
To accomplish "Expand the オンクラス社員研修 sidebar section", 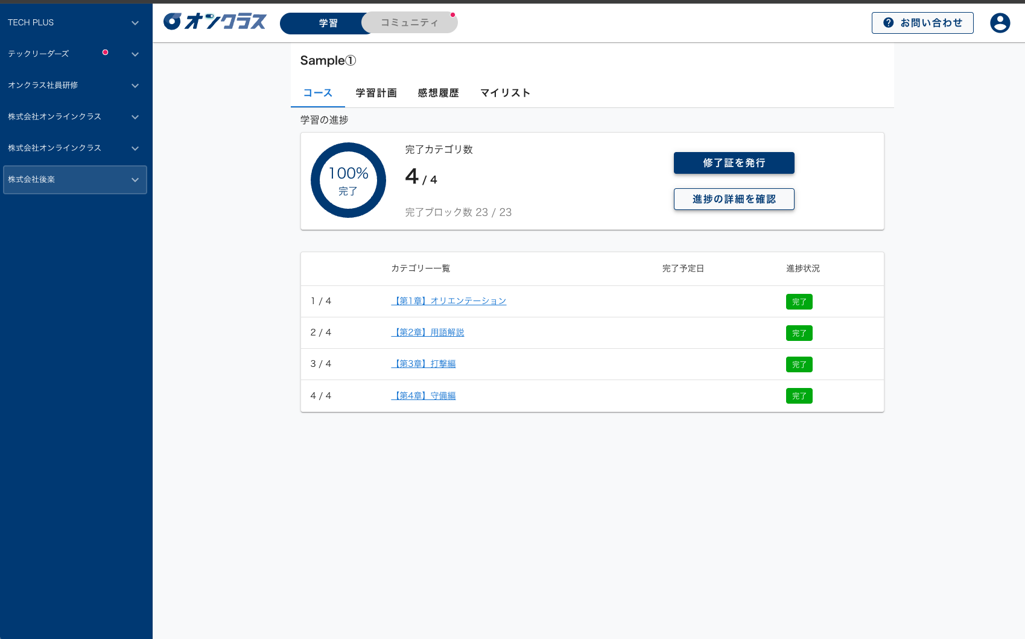I will (x=135, y=86).
